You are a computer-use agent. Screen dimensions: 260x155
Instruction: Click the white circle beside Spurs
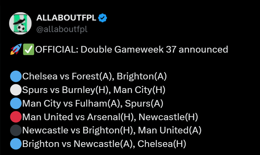point(16,90)
